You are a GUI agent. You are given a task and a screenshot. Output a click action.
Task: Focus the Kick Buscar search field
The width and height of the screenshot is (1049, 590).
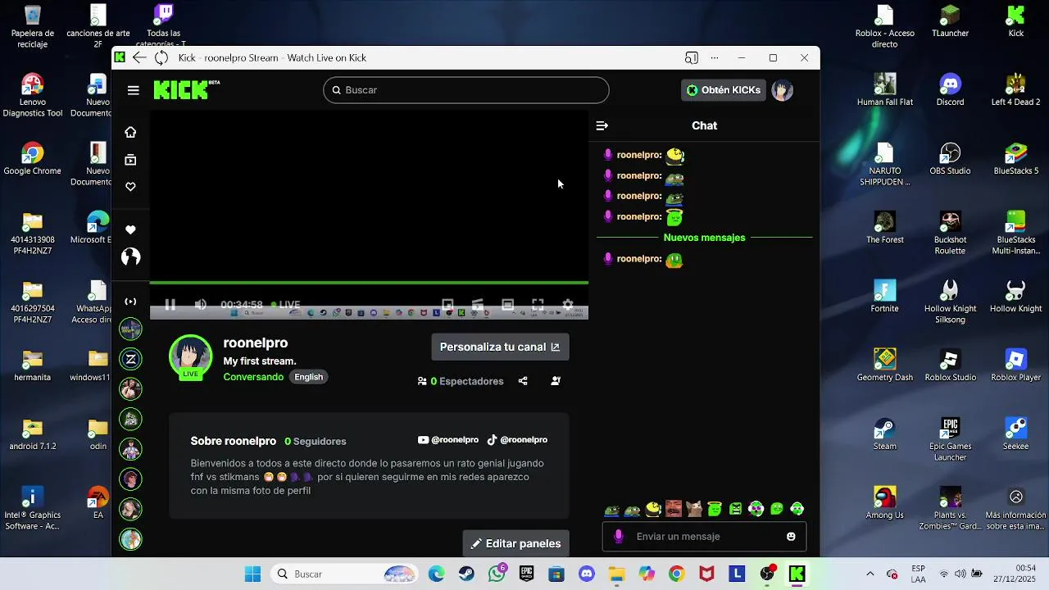point(466,90)
